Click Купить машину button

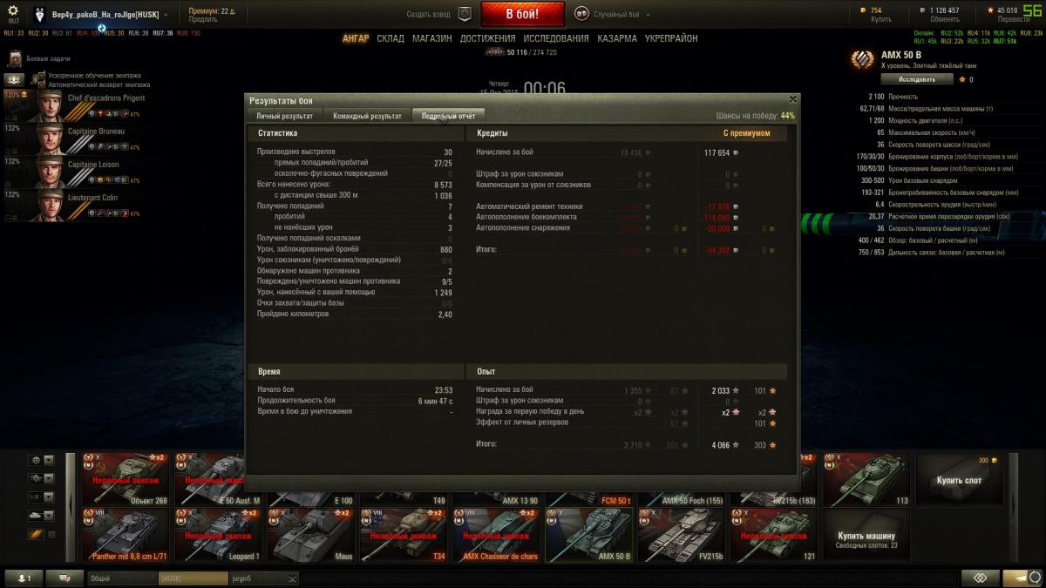point(866,536)
